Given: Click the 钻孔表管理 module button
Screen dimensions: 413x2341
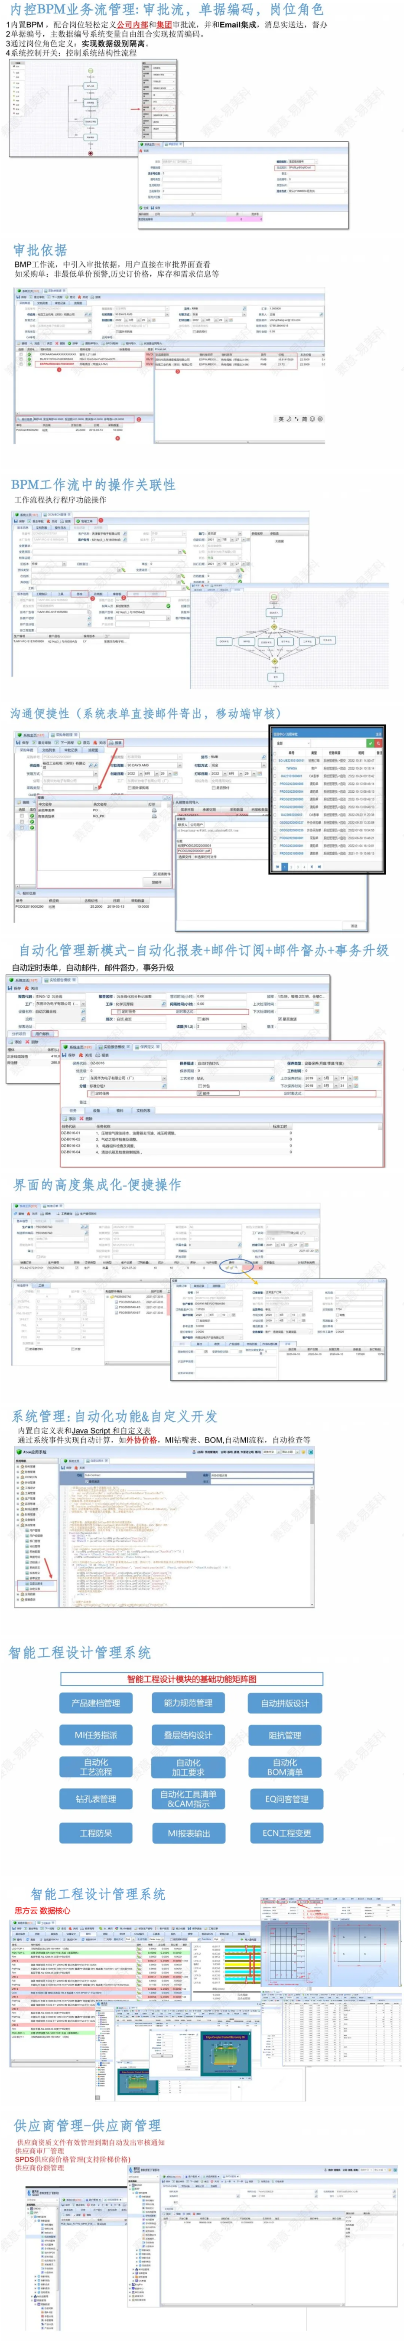Looking at the screenshot, I should click(95, 1798).
